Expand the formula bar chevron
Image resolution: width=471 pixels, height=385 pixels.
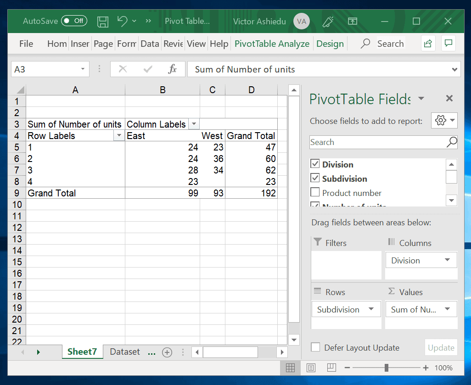click(454, 69)
